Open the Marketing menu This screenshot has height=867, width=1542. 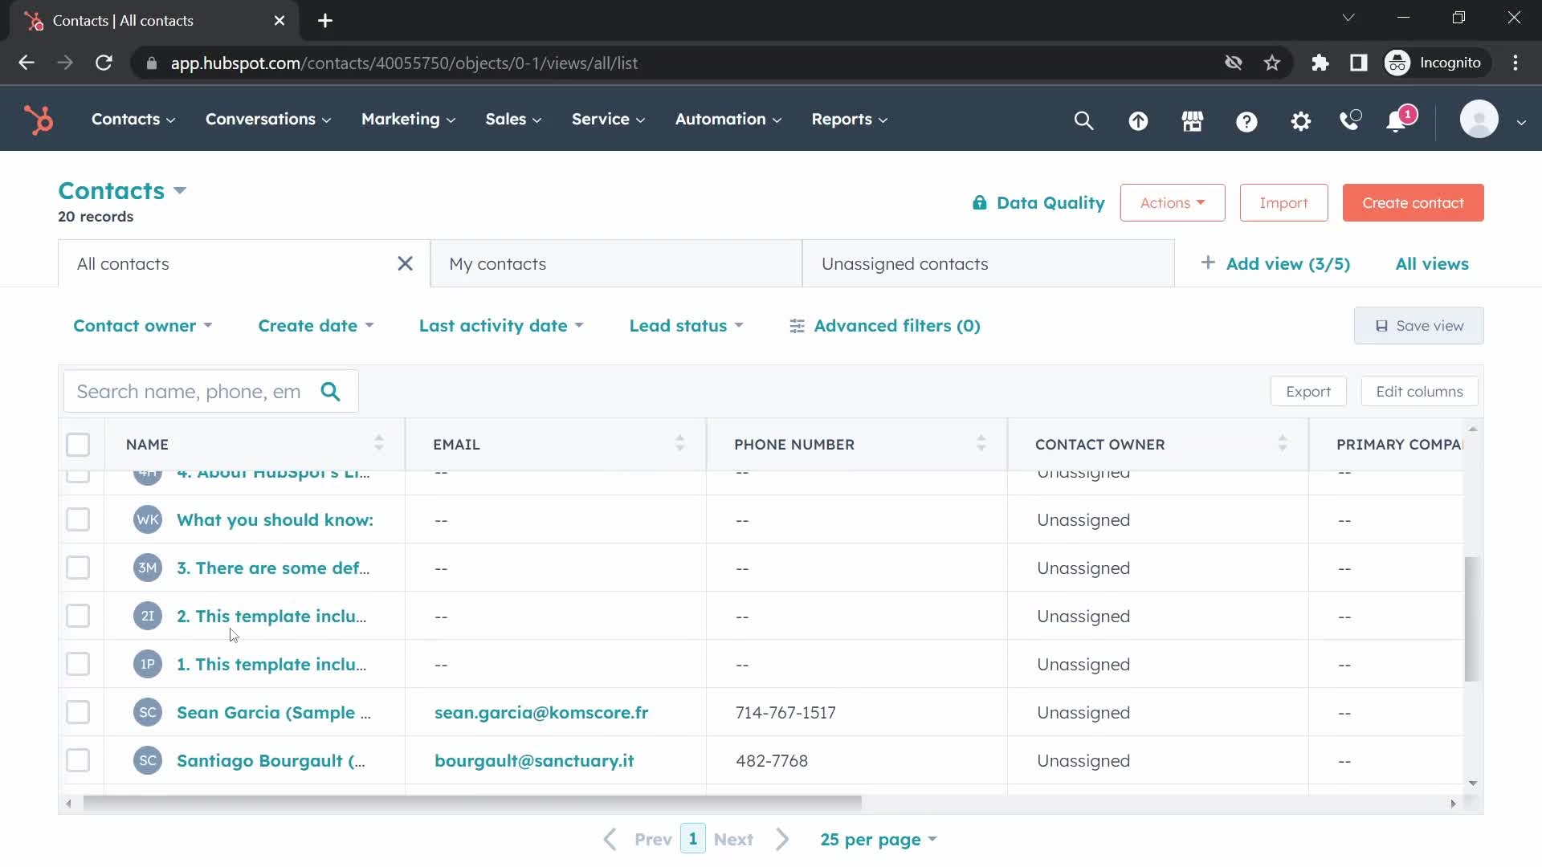[x=409, y=120]
